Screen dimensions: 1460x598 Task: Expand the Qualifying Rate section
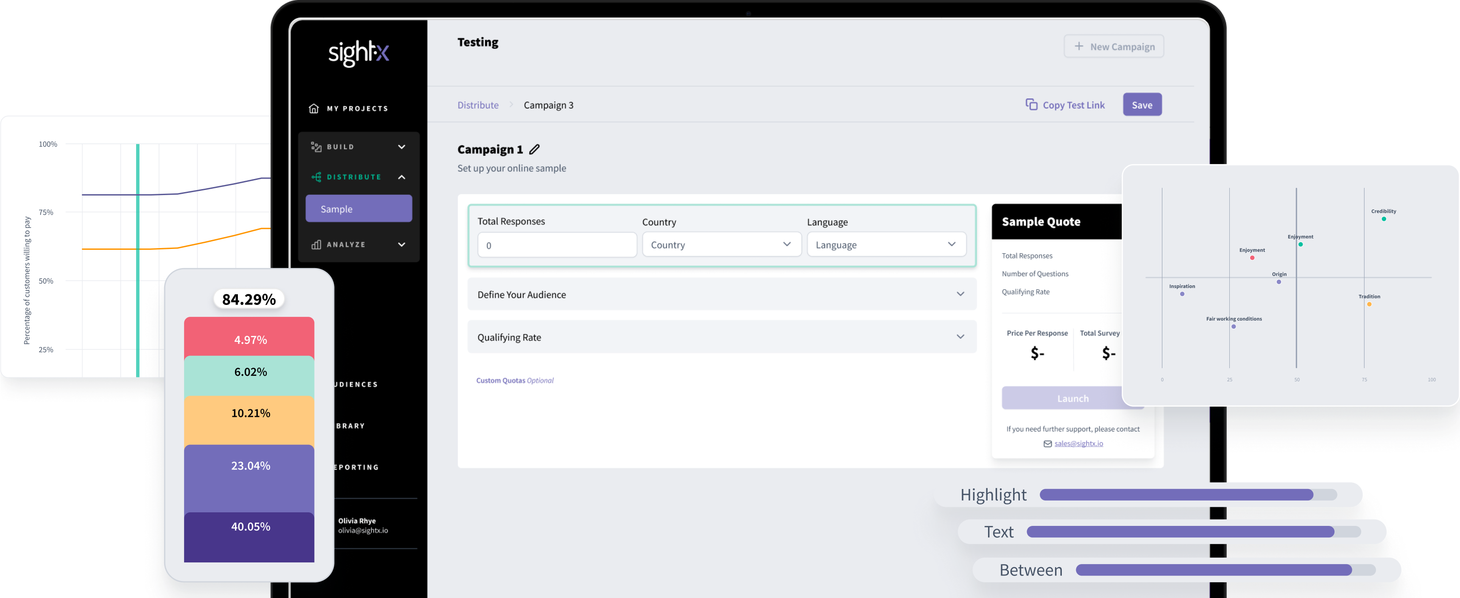pyautogui.click(x=721, y=337)
